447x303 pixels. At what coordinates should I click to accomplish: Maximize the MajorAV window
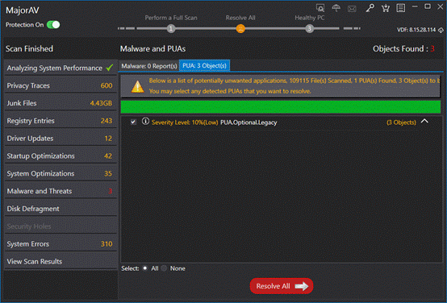point(428,6)
